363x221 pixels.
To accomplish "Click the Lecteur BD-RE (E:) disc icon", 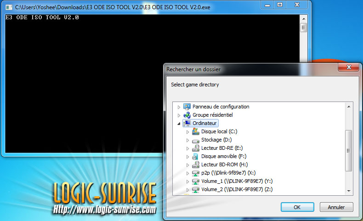I will coord(196,148).
